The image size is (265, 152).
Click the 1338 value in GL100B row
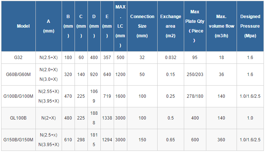tap(107, 118)
